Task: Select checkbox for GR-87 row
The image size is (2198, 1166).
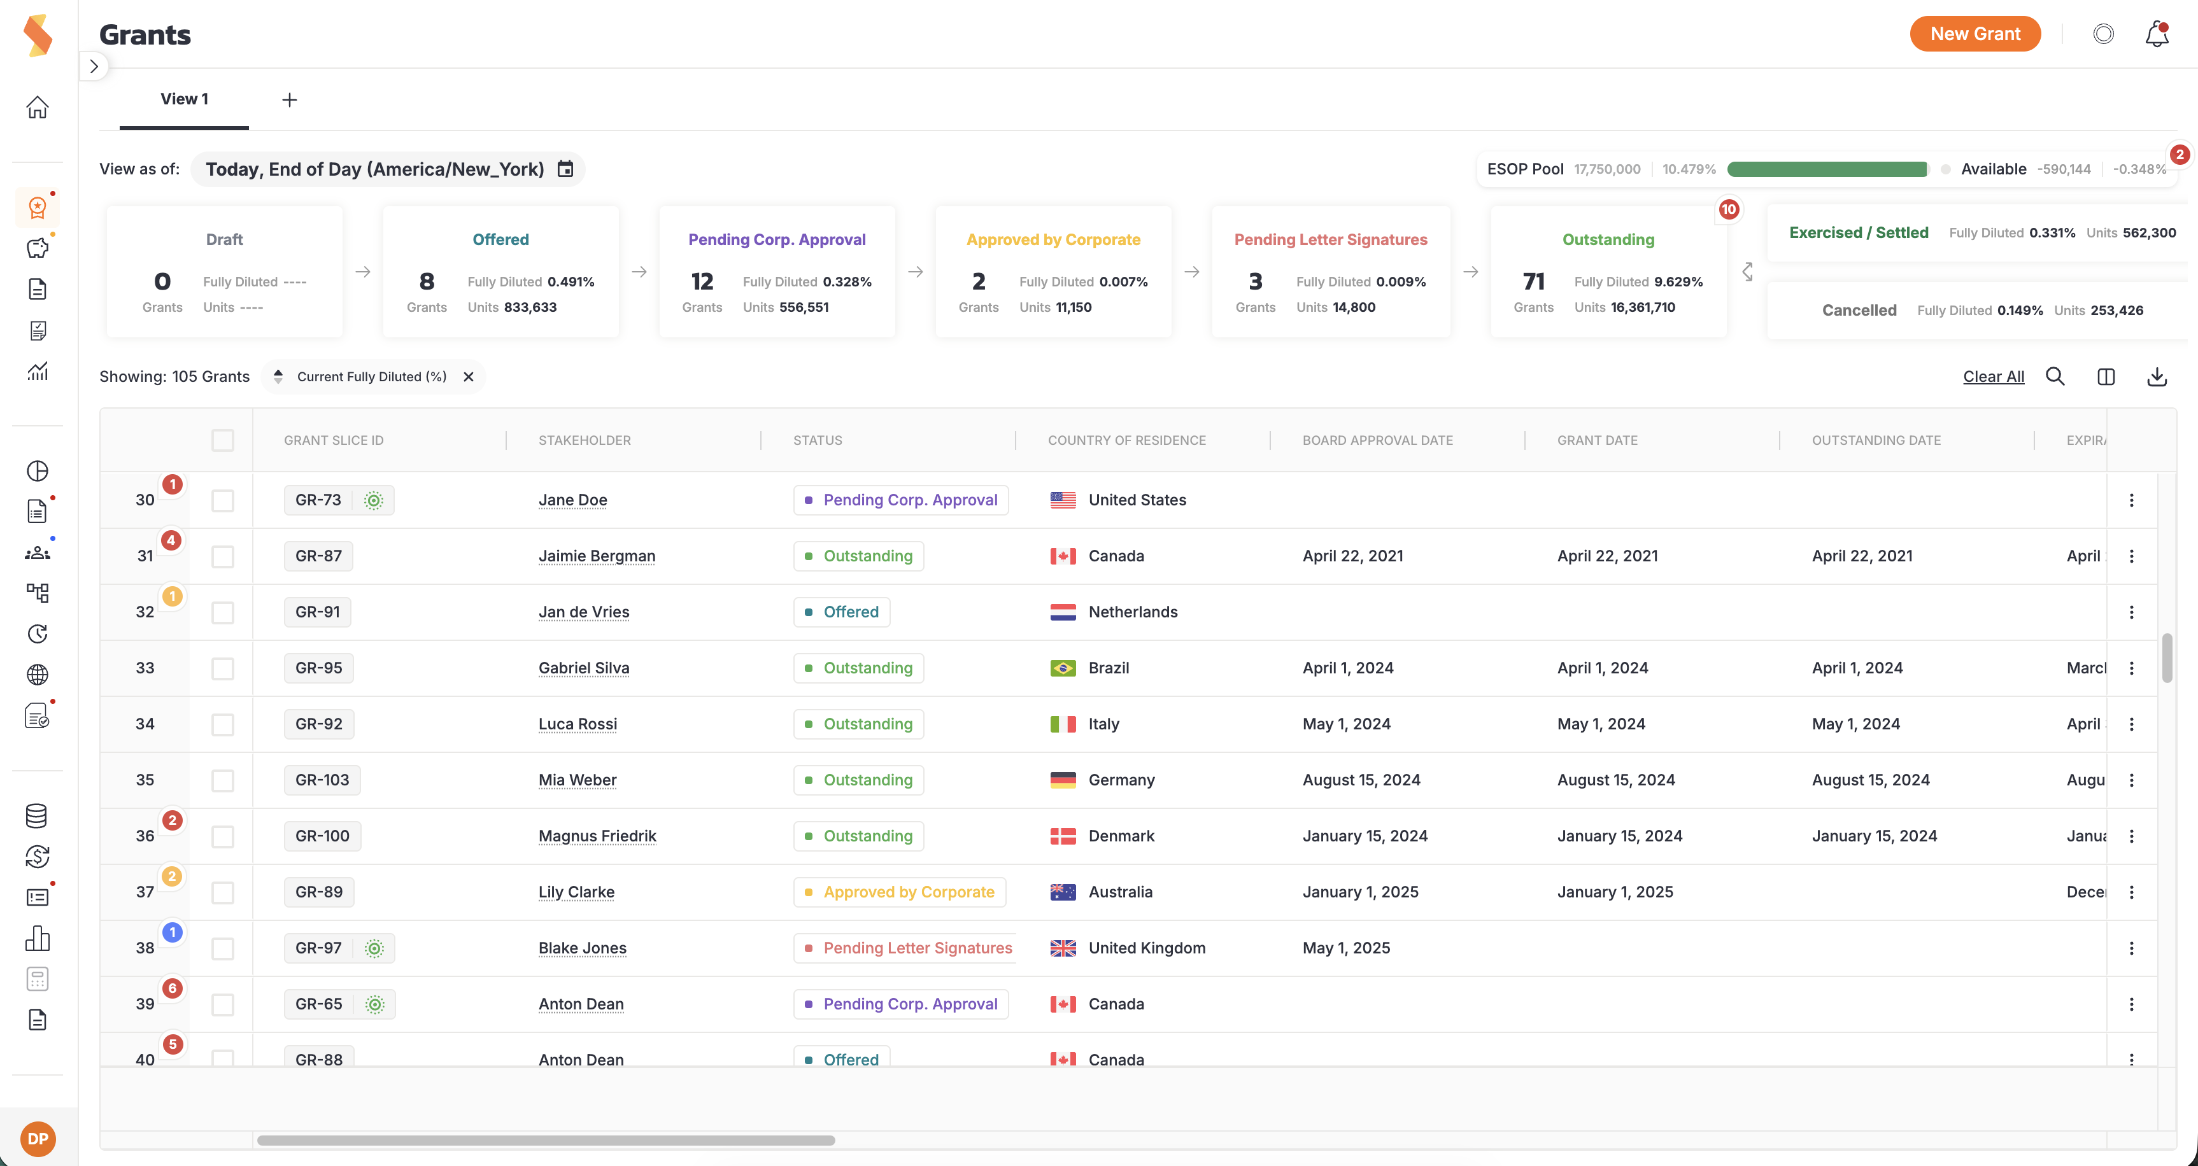Action: point(223,556)
